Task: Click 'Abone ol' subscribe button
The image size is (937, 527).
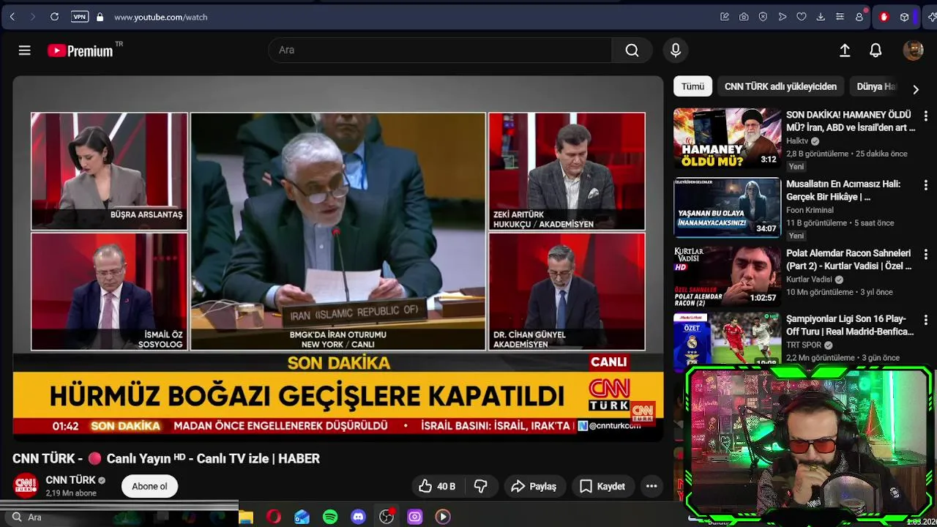Action: pos(149,486)
